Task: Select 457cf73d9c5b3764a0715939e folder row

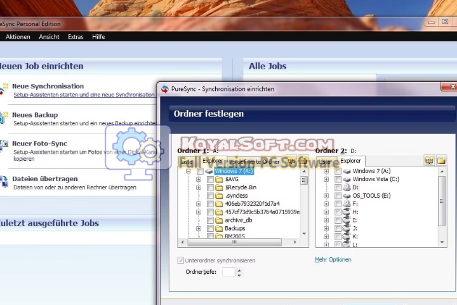Action: (x=262, y=212)
